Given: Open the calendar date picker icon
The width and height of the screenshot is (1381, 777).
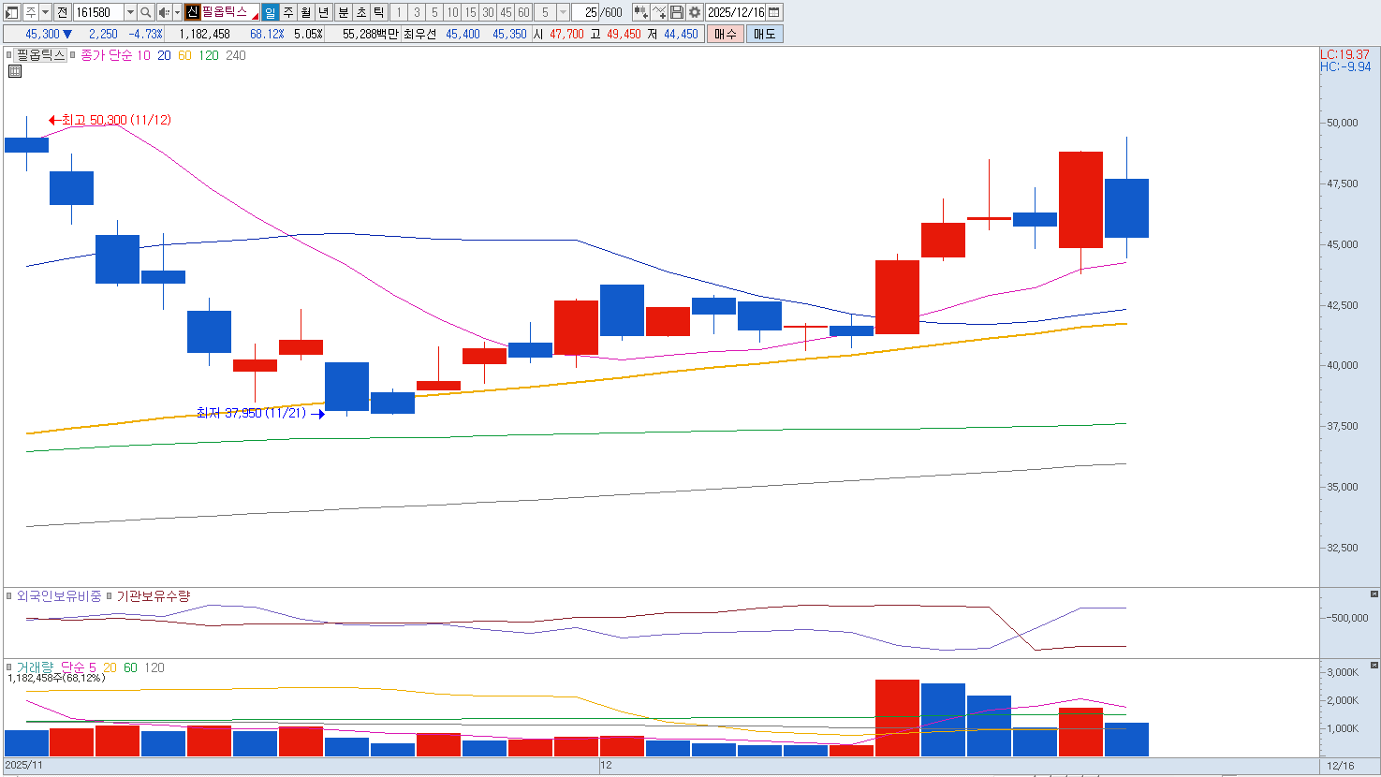Looking at the screenshot, I should [x=774, y=12].
